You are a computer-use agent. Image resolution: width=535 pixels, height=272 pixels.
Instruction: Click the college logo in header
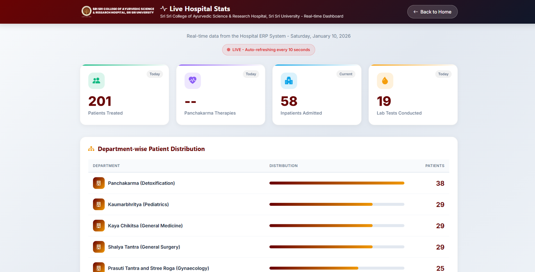pyautogui.click(x=87, y=11)
